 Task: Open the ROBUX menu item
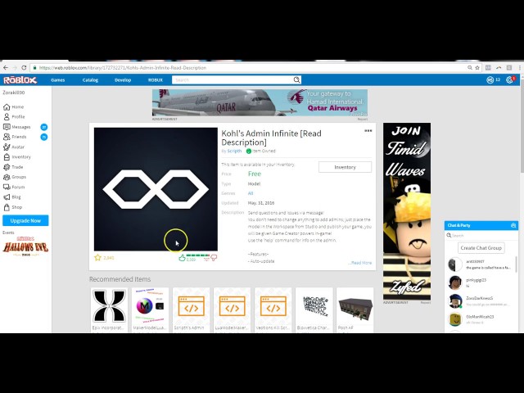(156, 80)
